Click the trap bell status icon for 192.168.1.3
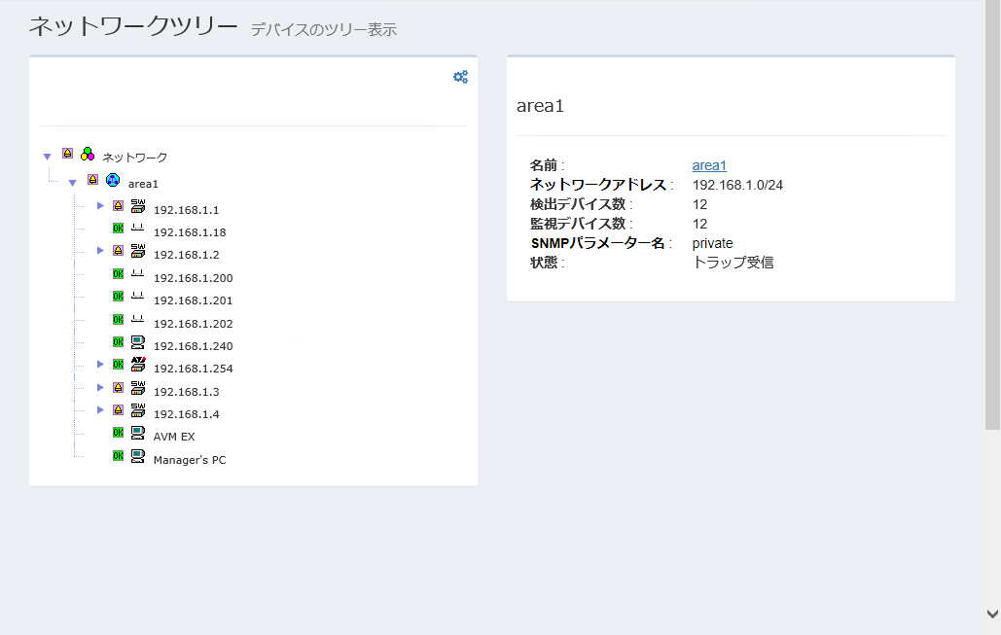The width and height of the screenshot is (1001, 635). [x=119, y=387]
